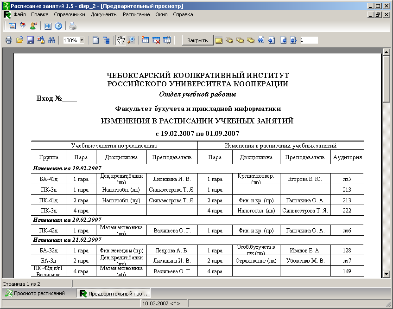The width and height of the screenshot is (393, 309).
Task: Open page settings icon
Action: pyautogui.click(x=95, y=40)
